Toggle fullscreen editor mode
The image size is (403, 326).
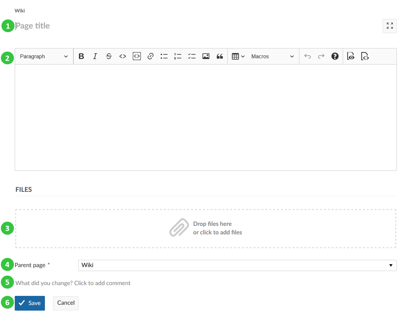[390, 26]
